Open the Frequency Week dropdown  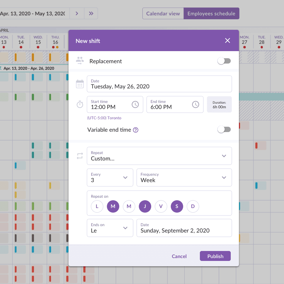coord(184,177)
